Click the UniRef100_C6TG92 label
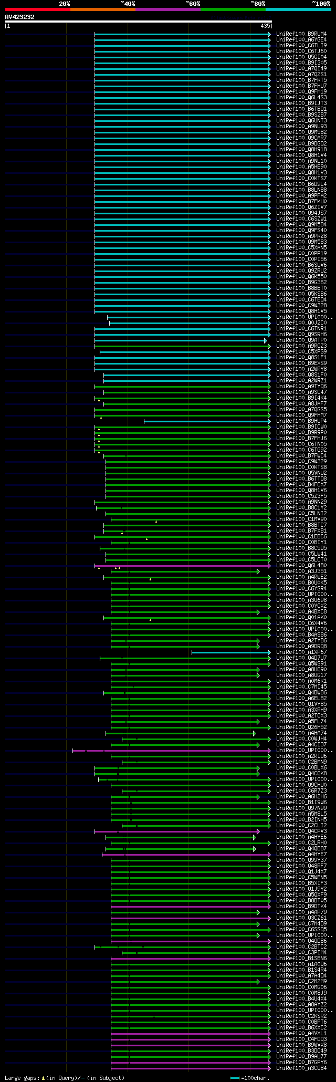This screenshot has width=336, height=1082. [301, 450]
